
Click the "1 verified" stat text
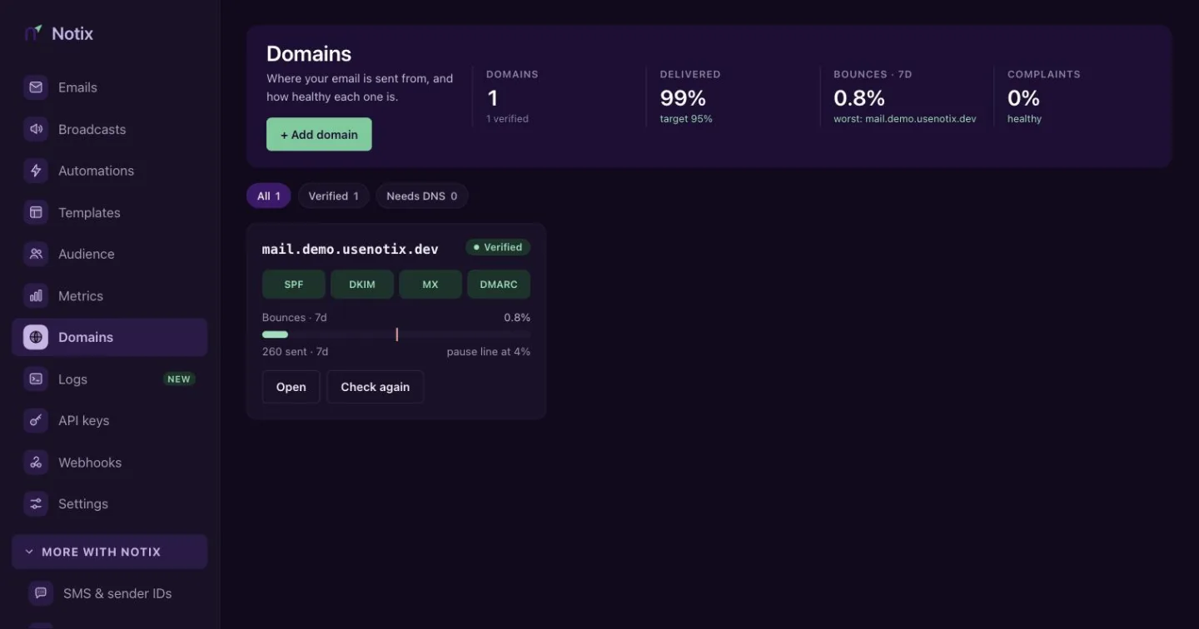[x=507, y=119]
